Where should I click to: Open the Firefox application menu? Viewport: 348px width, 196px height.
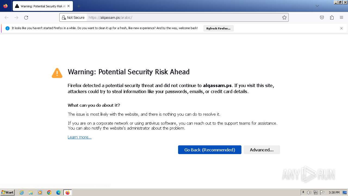341,17
